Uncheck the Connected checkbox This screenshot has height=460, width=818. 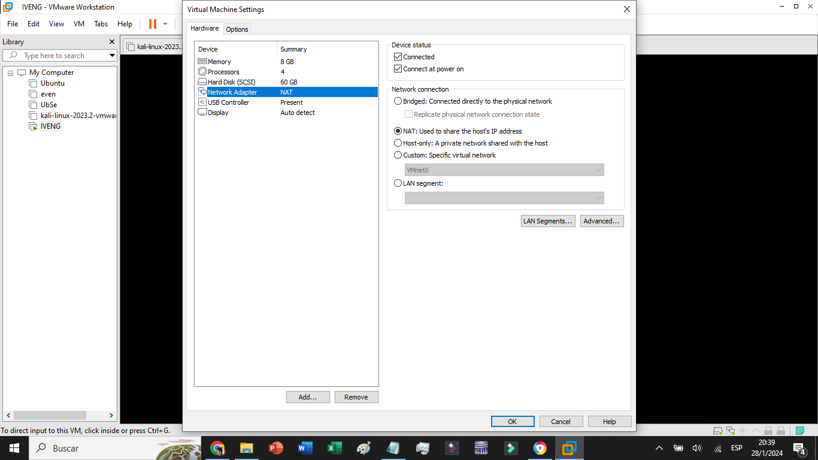(398, 57)
